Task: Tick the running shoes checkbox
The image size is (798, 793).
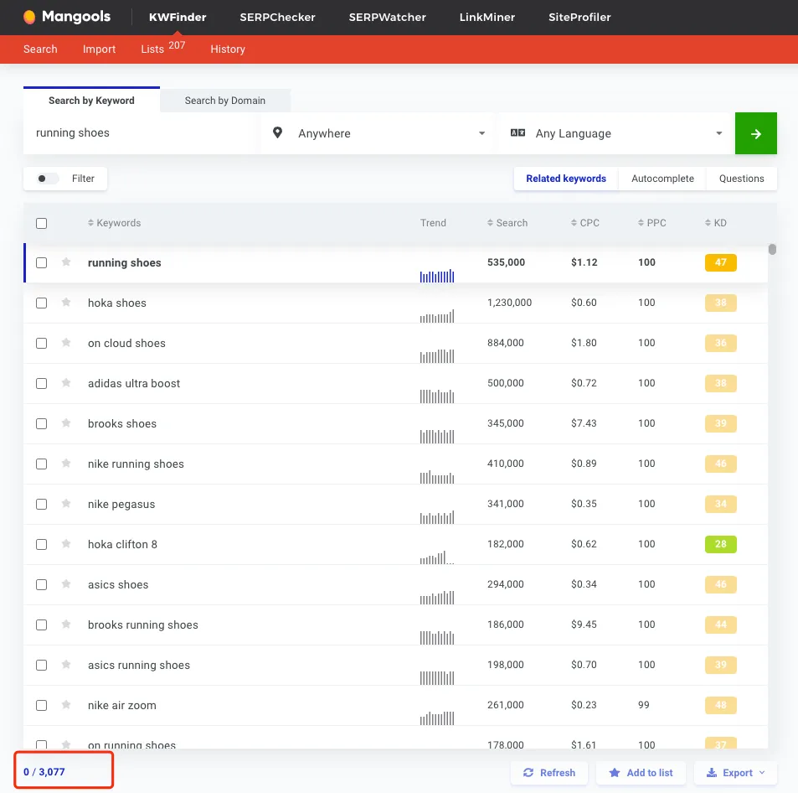Action: tap(41, 262)
